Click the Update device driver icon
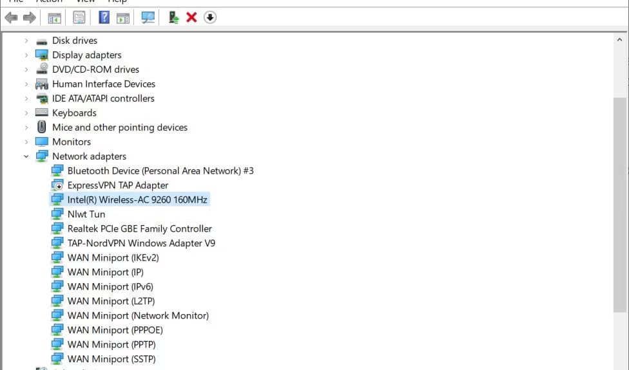The image size is (629, 370). (x=173, y=17)
